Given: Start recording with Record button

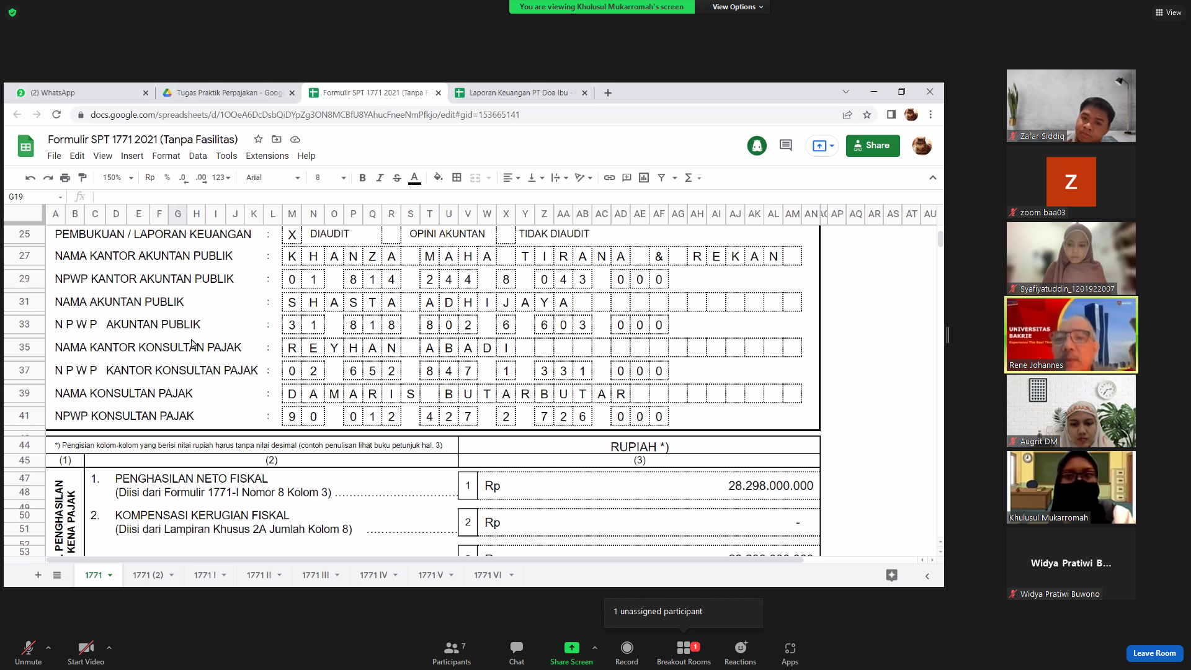Looking at the screenshot, I should pos(627,653).
